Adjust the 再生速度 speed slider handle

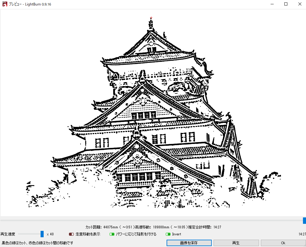point(42,234)
